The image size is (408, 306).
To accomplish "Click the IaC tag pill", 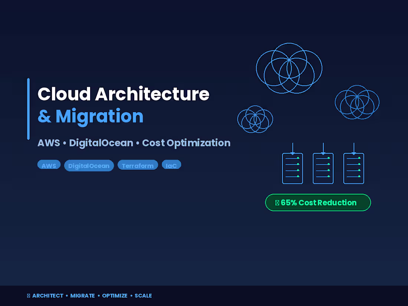I will pos(171,165).
